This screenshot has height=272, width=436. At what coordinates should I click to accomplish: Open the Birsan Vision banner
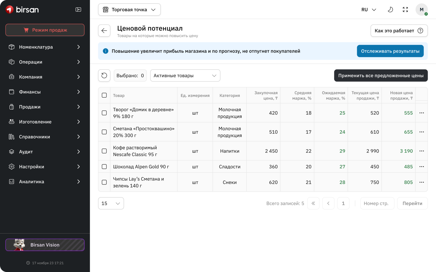pyautogui.click(x=45, y=245)
